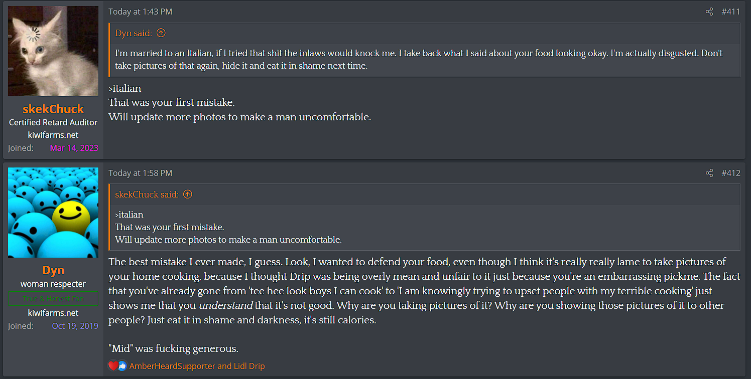Open Dyn's smiley balls avatar
This screenshot has width=751, height=379.
click(x=53, y=213)
